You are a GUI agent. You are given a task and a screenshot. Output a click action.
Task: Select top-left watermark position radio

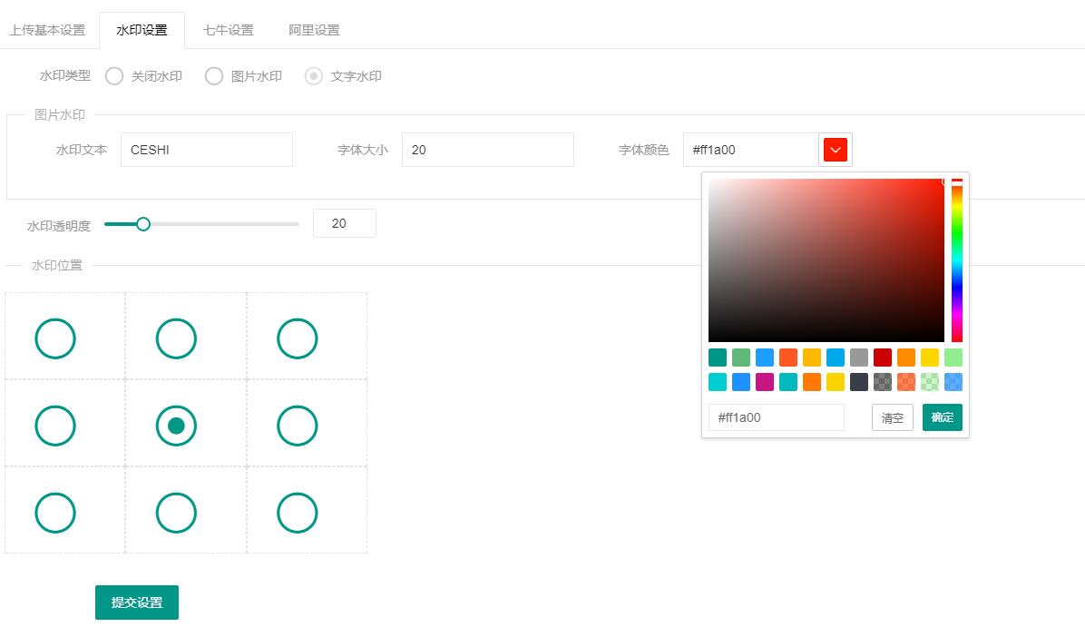click(x=55, y=338)
